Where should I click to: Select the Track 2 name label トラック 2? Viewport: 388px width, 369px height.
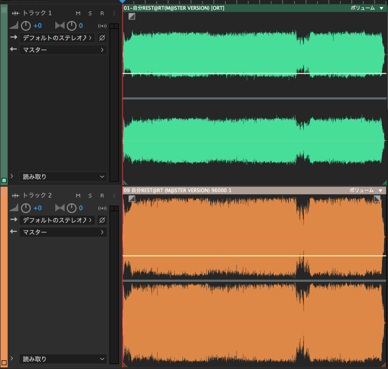tap(37, 196)
